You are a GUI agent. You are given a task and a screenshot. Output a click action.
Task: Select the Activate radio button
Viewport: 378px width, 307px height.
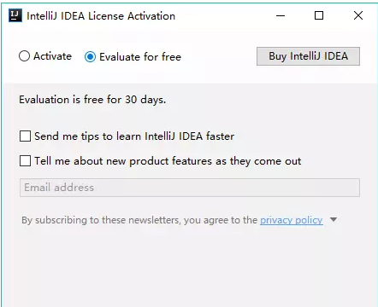24,56
